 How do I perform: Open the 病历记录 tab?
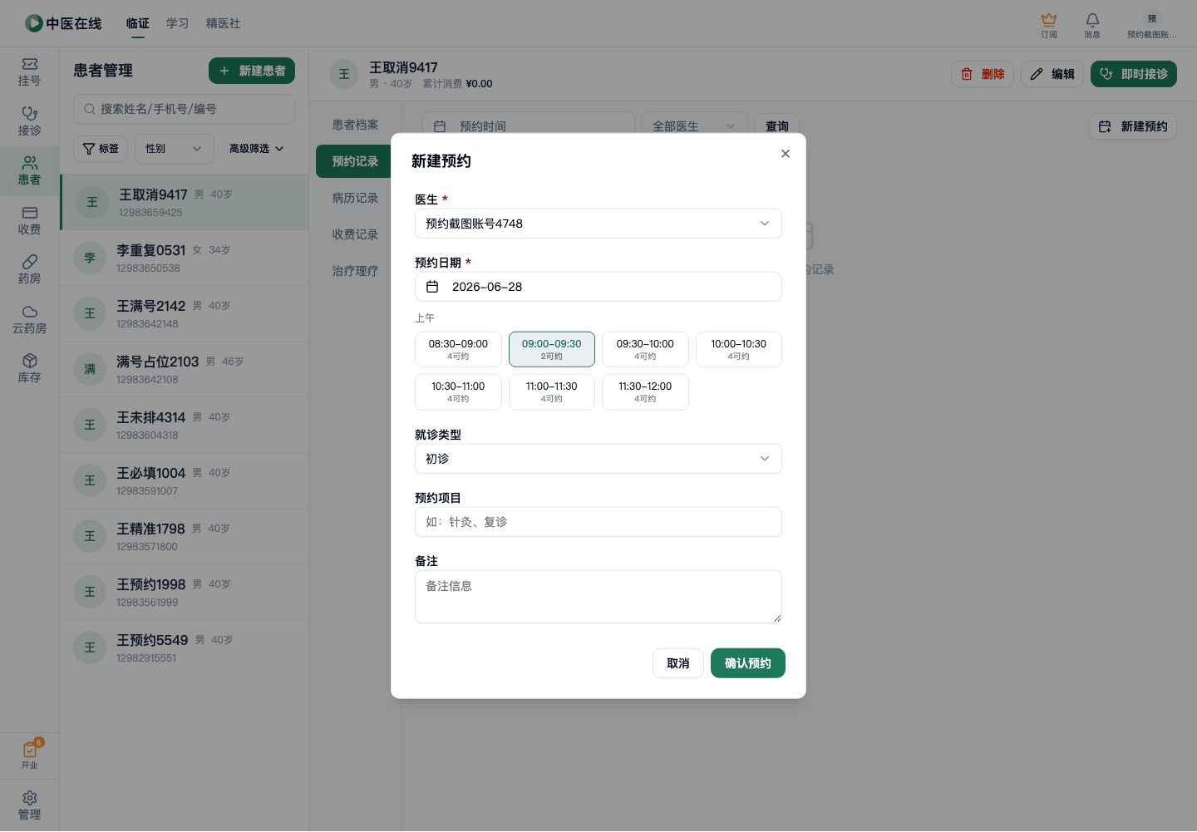[x=355, y=198]
